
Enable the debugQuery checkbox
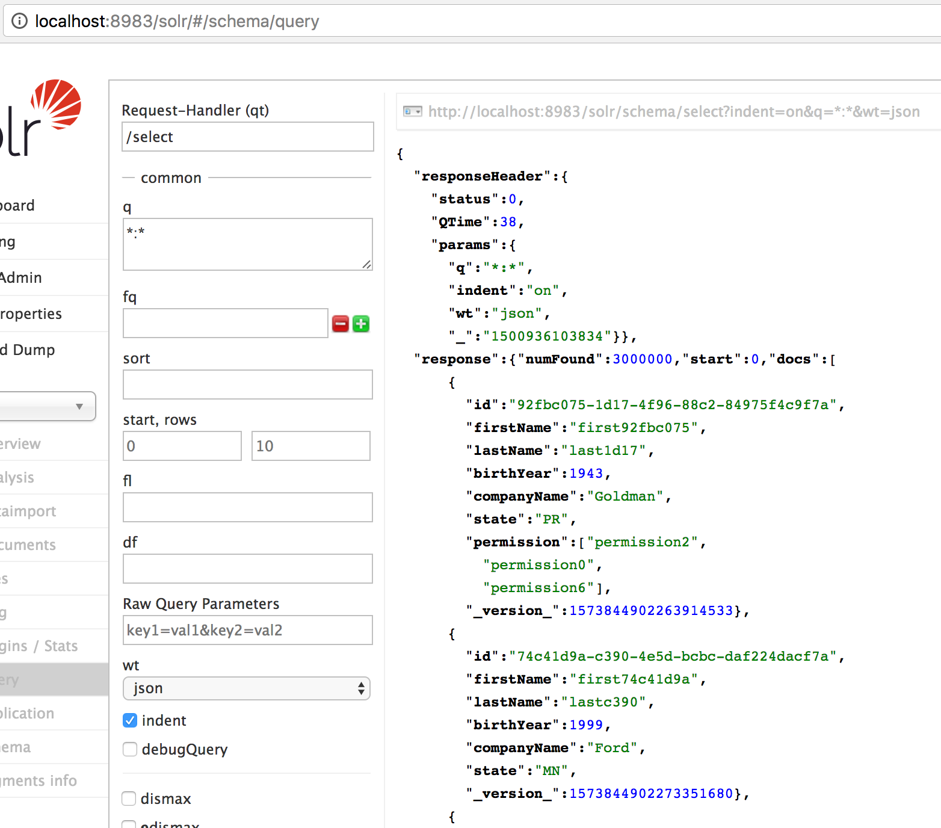tap(130, 749)
